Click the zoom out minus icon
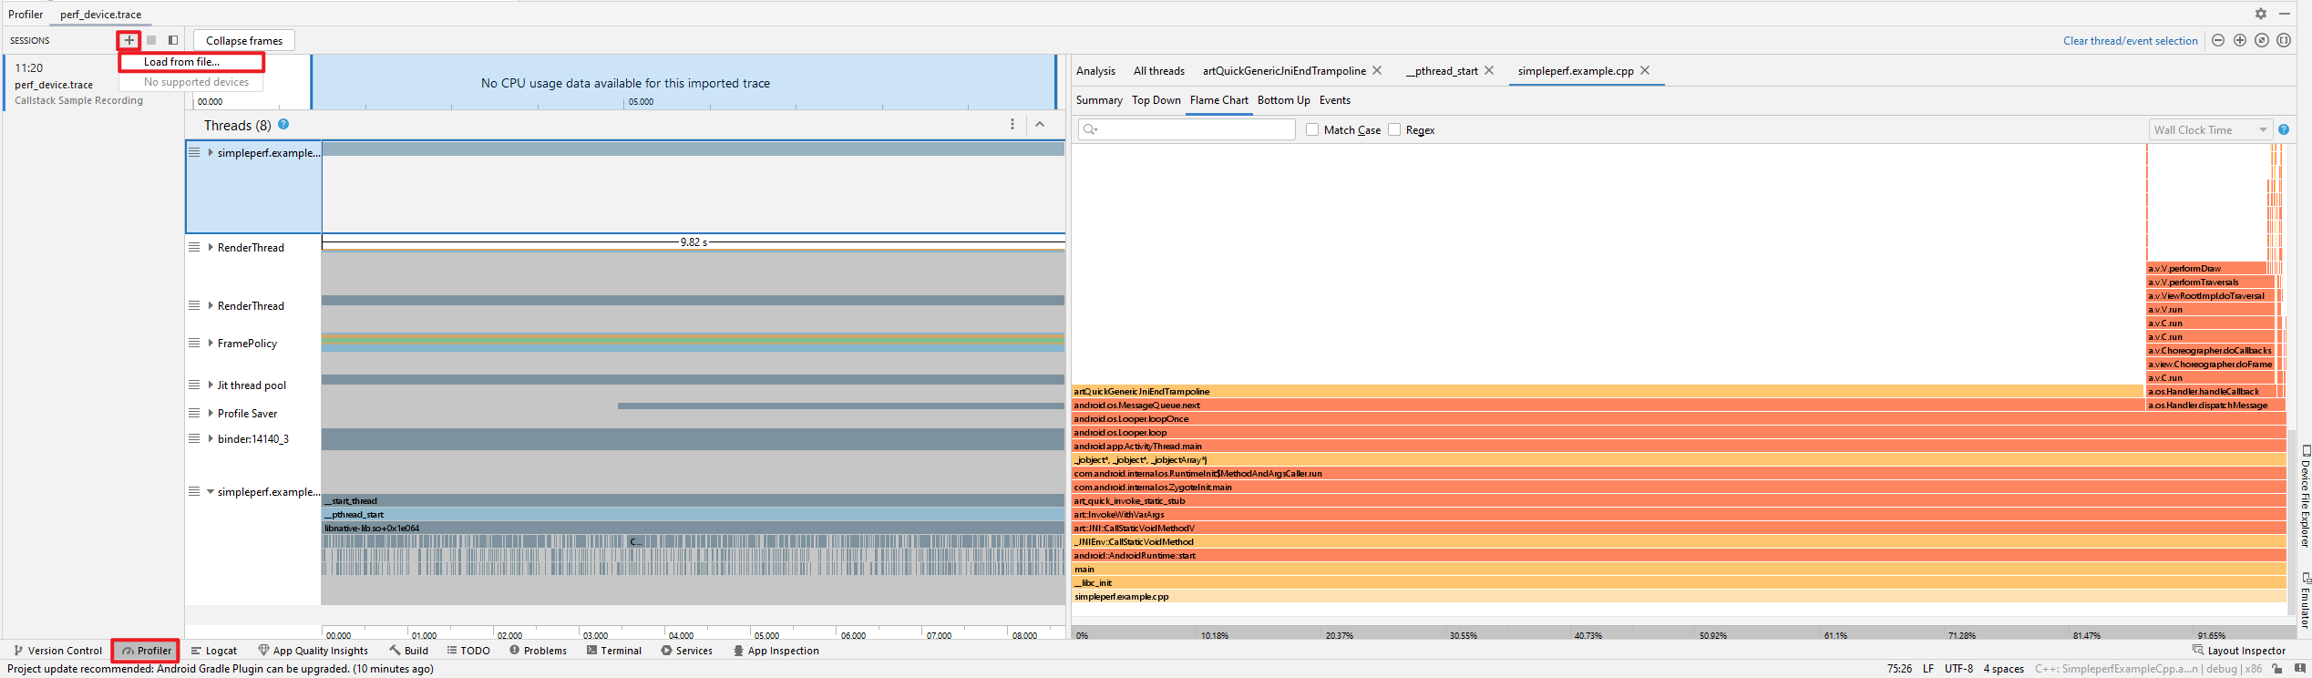2312x678 pixels. pyautogui.click(x=2218, y=40)
